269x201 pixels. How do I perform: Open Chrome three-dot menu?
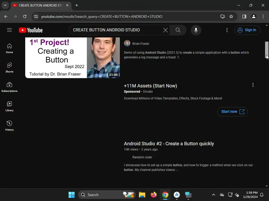(263, 16)
